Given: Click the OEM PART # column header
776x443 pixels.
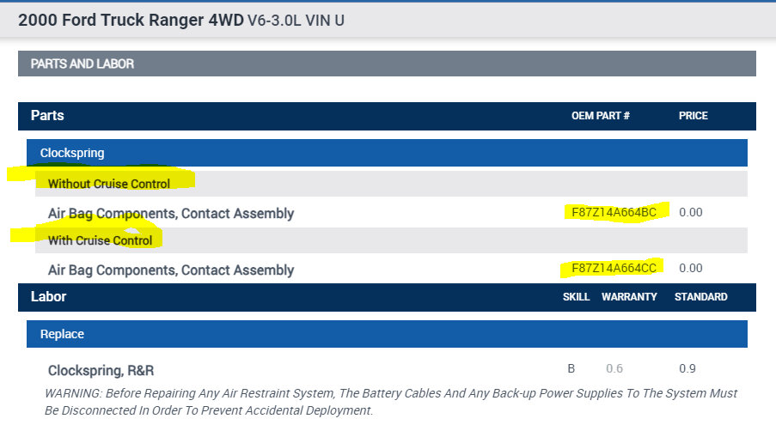Looking at the screenshot, I should [600, 116].
